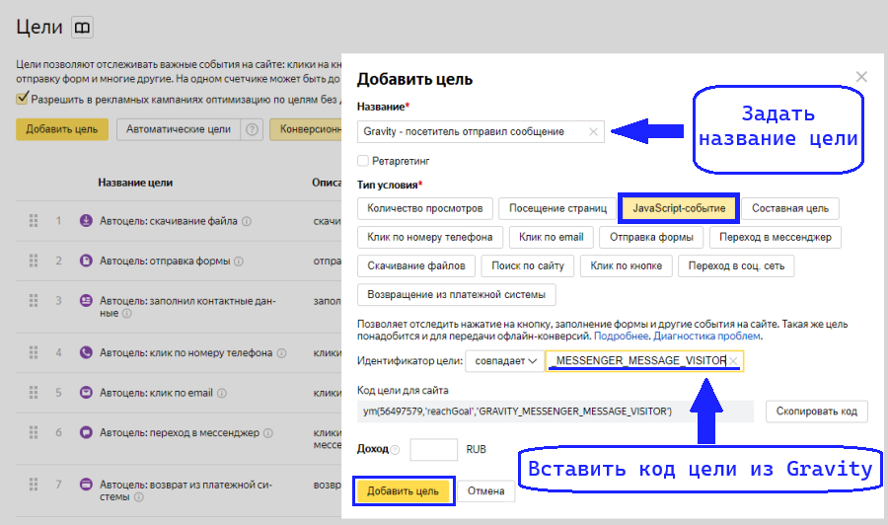Click the phone number goal icon

click(x=86, y=352)
